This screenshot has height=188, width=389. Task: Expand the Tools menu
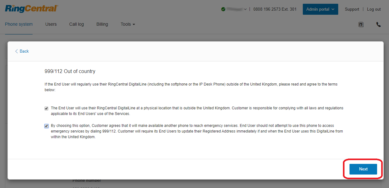pos(128,24)
